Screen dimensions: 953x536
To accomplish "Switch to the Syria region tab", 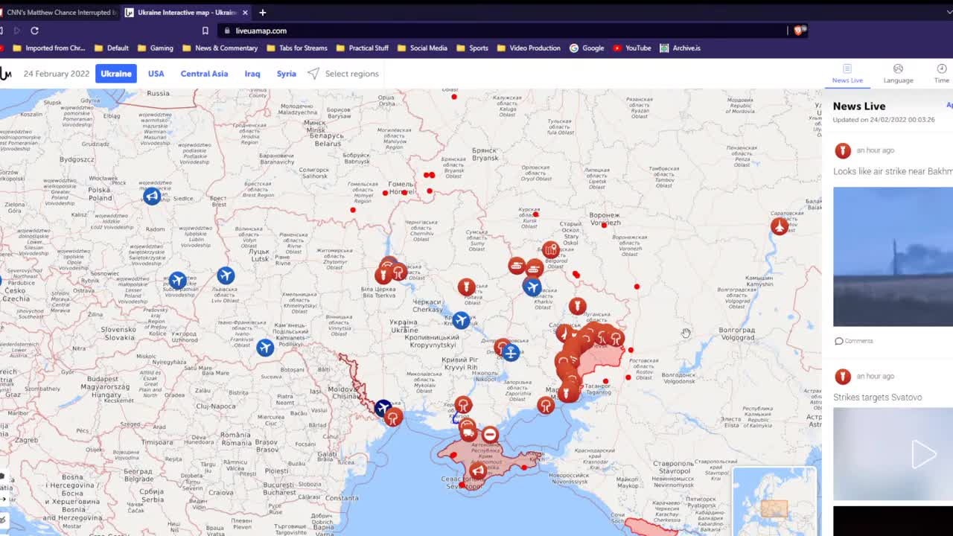I will [287, 74].
